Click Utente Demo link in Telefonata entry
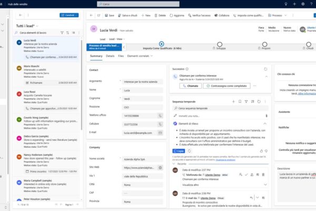 click(213, 175)
